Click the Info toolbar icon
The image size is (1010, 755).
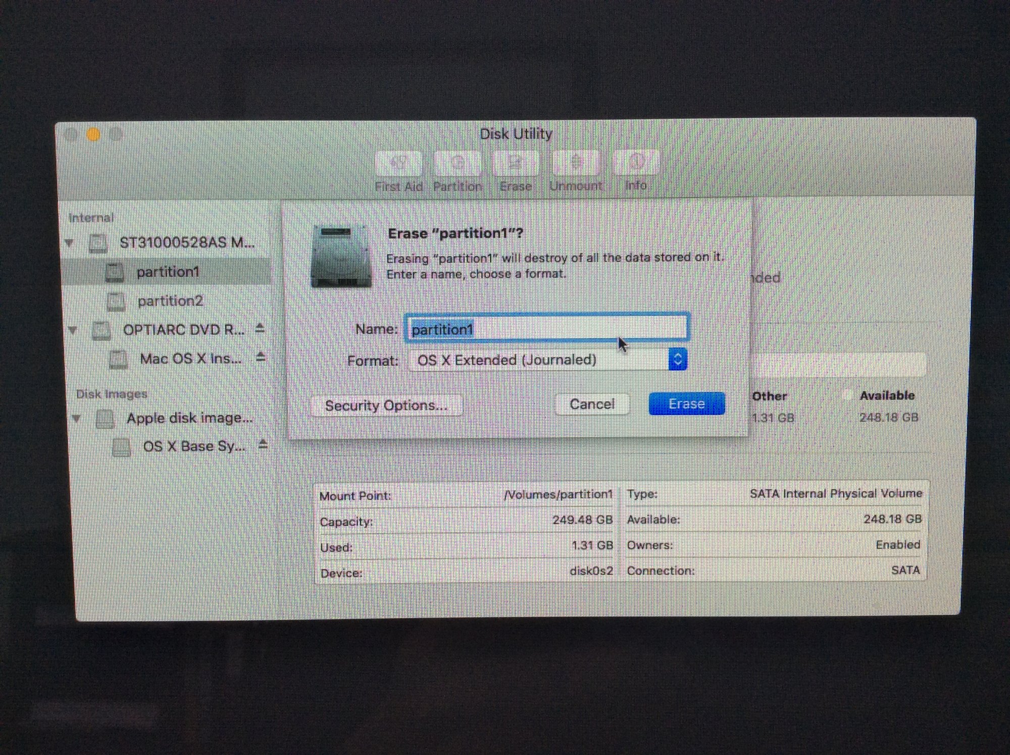pos(636,162)
